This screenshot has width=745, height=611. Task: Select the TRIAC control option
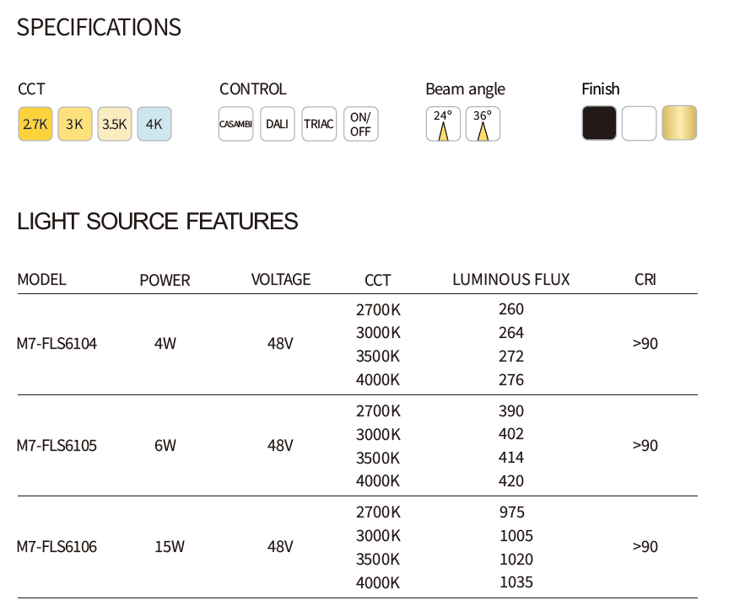pos(319,124)
